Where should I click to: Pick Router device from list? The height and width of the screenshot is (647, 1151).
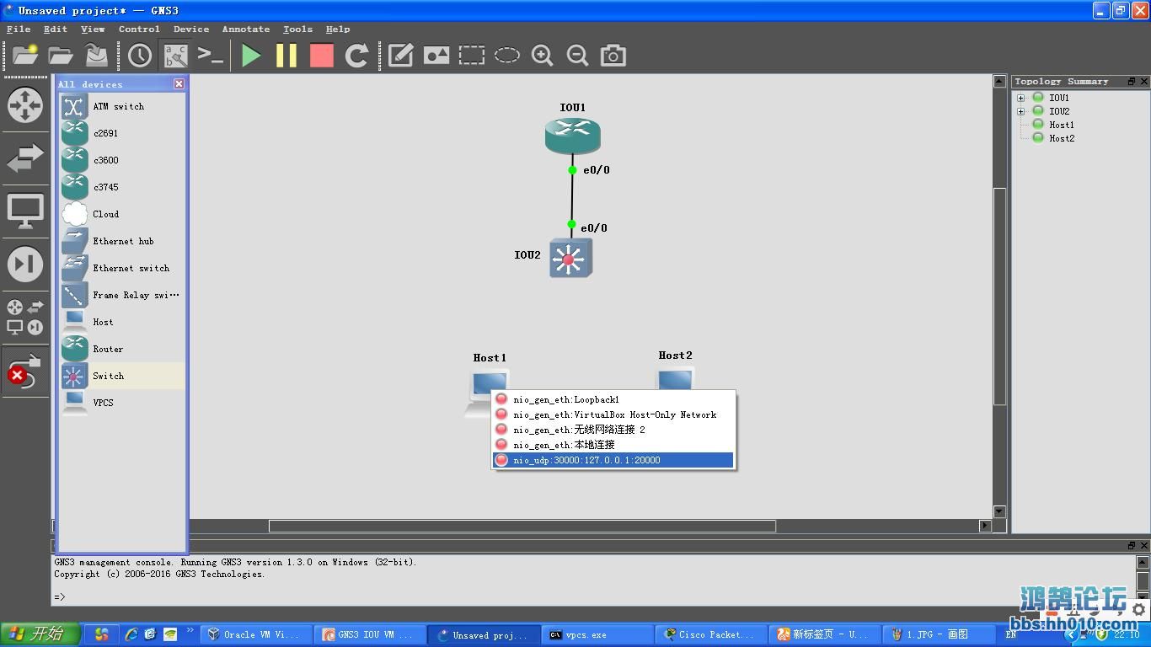point(120,349)
